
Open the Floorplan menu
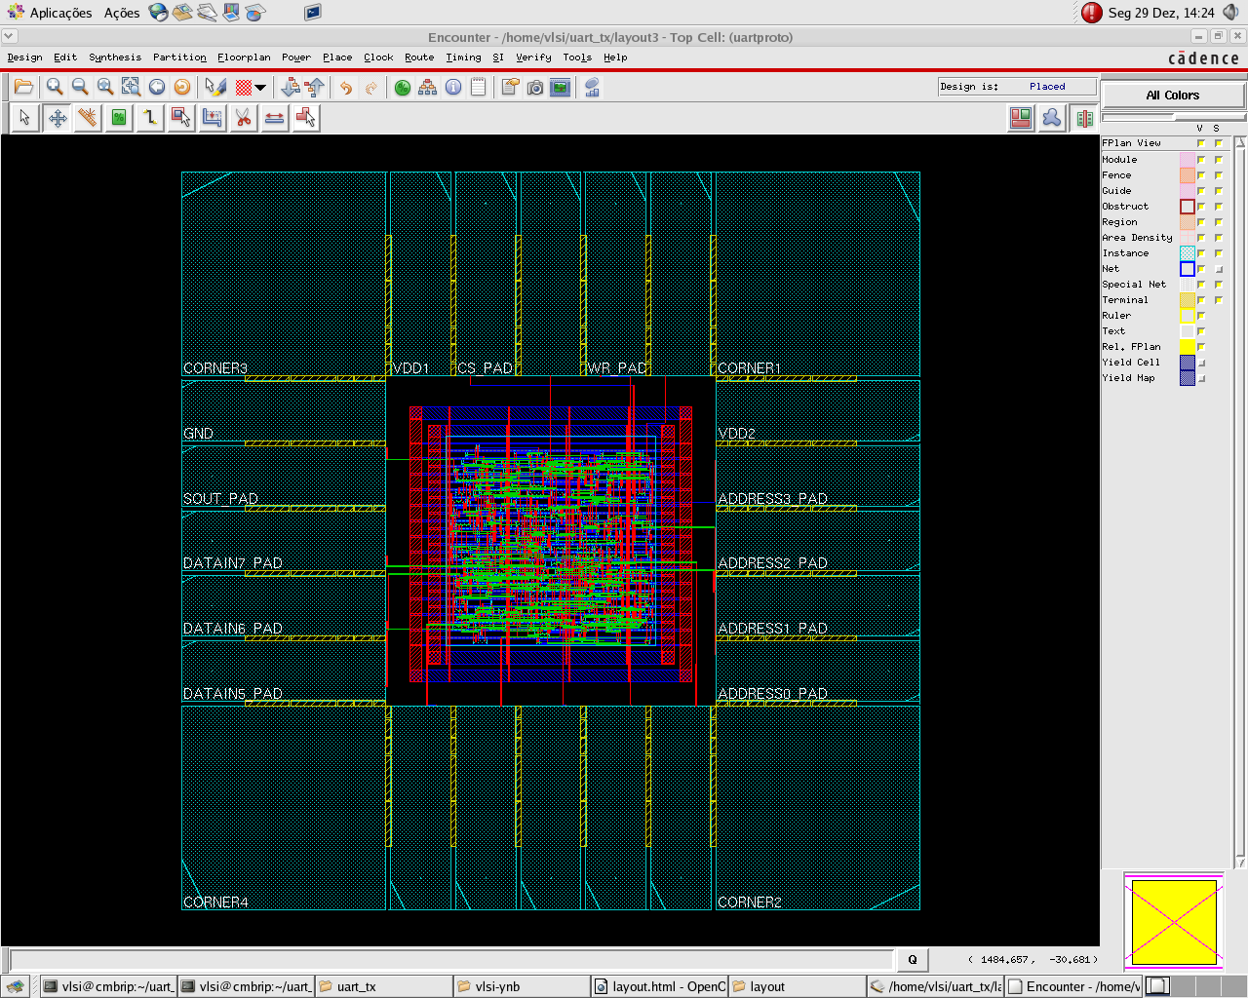[244, 58]
